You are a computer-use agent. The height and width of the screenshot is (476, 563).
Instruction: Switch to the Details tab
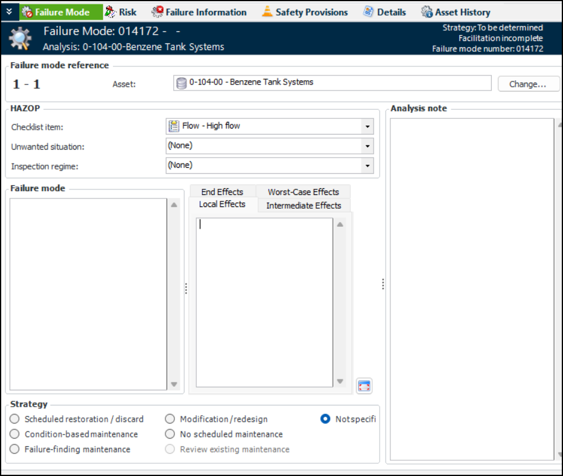pos(384,12)
